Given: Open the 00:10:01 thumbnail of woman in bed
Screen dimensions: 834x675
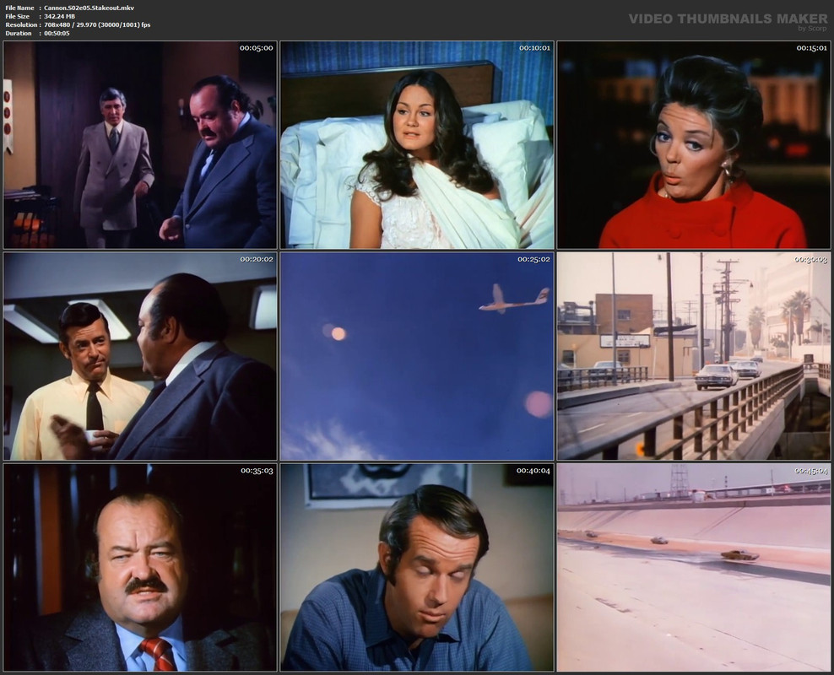Looking at the screenshot, I should (417, 145).
